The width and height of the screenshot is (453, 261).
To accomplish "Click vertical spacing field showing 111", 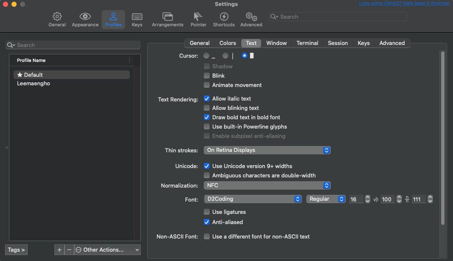I will point(419,199).
